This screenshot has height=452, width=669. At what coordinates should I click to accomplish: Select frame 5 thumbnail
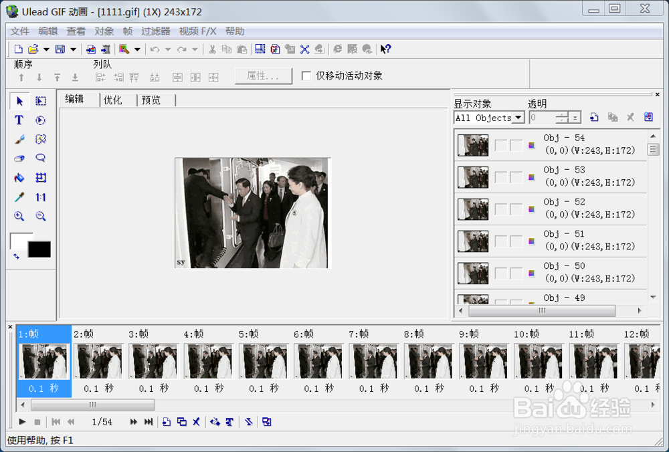click(263, 362)
